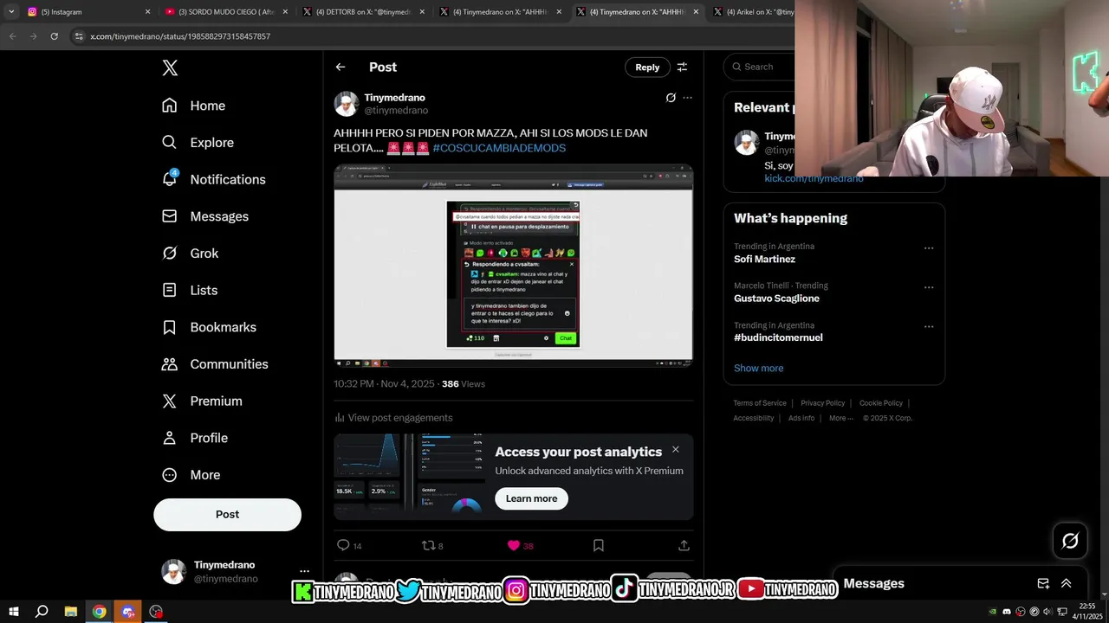Open the kick.com/tinymedrano link
1109x623 pixels.
[x=814, y=178]
